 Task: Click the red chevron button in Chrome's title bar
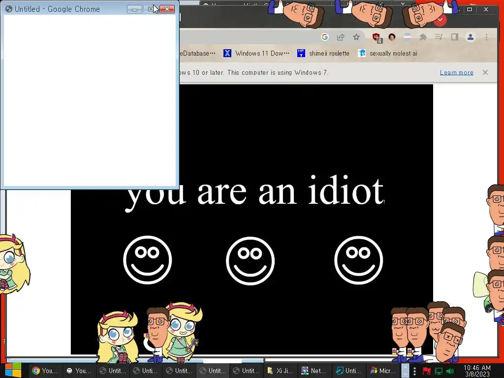(x=440, y=20)
